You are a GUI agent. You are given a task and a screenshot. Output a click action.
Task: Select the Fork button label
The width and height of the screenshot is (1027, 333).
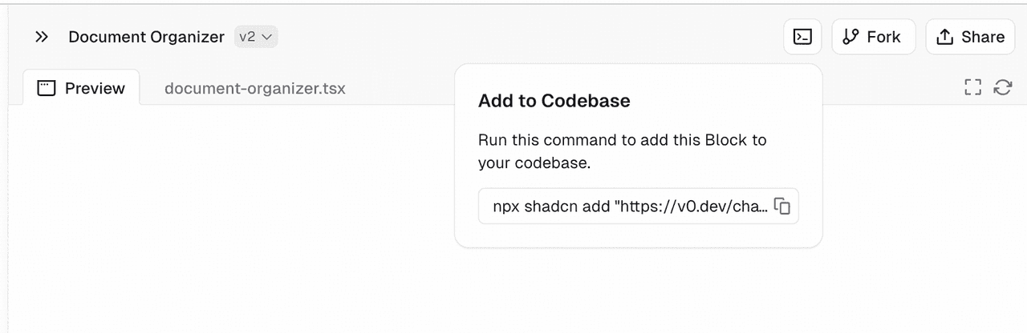(883, 37)
